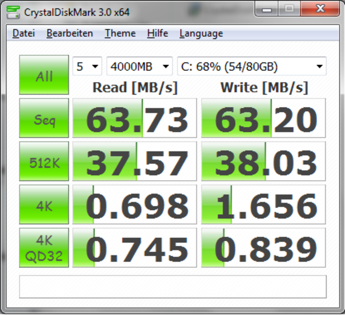Click the empty comment field at the bottom
345x315 pixels.
click(173, 287)
